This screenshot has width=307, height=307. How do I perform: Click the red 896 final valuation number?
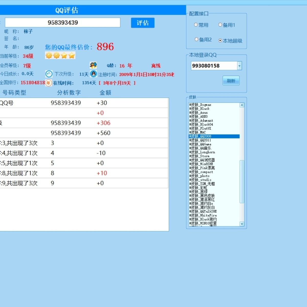coord(105,47)
